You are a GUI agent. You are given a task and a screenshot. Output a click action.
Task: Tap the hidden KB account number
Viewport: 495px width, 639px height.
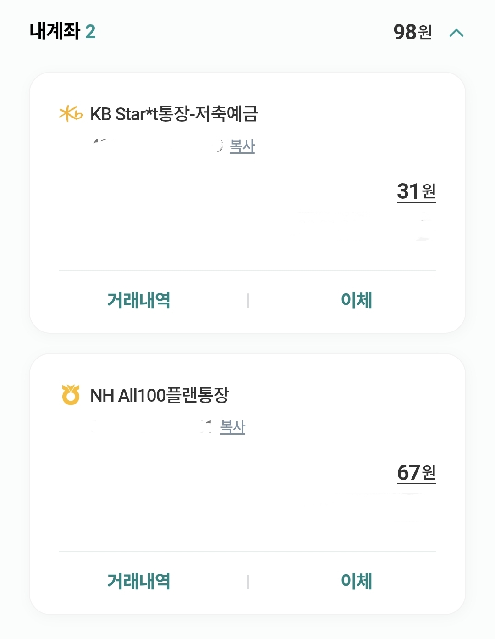pyautogui.click(x=156, y=146)
